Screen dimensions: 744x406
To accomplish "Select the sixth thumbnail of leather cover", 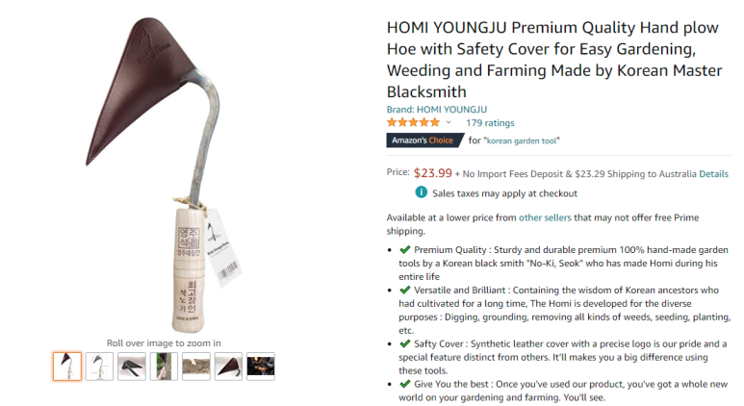I will tap(228, 366).
